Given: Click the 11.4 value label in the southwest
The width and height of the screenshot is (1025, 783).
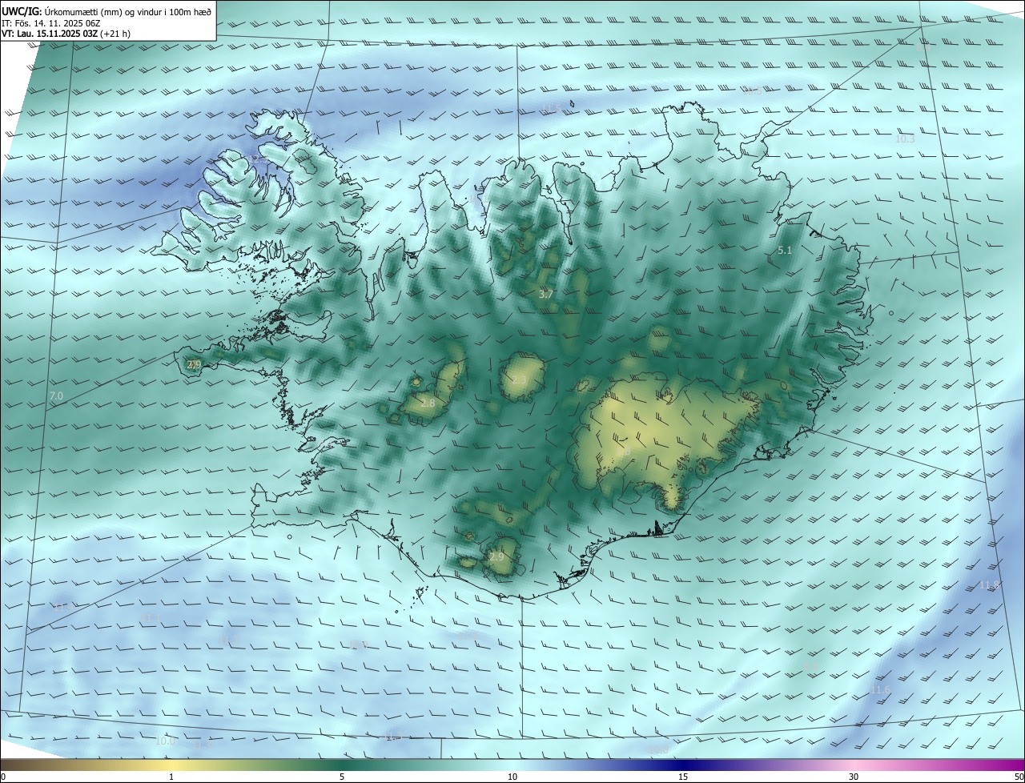Looking at the screenshot, I should (x=64, y=607).
